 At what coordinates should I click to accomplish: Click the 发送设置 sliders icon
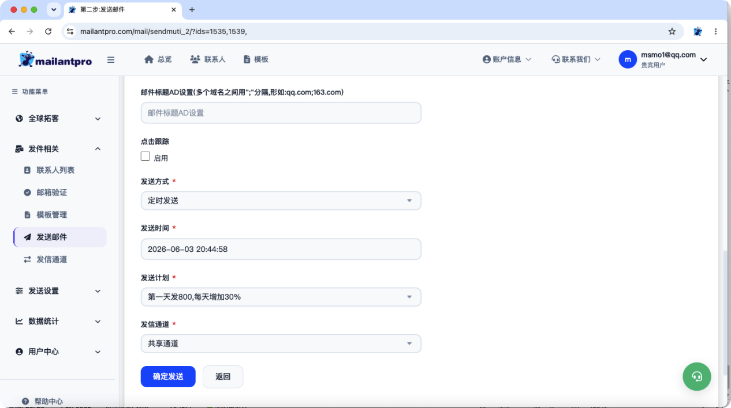coord(20,291)
